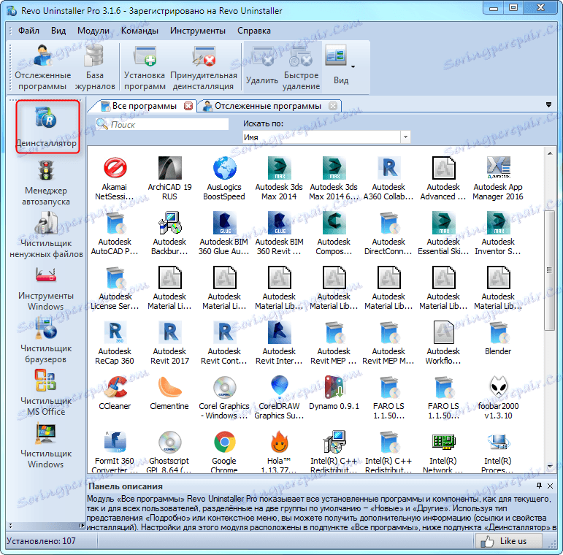This screenshot has height=555, width=563.
Task: Open the Файл menu
Action: (x=28, y=31)
